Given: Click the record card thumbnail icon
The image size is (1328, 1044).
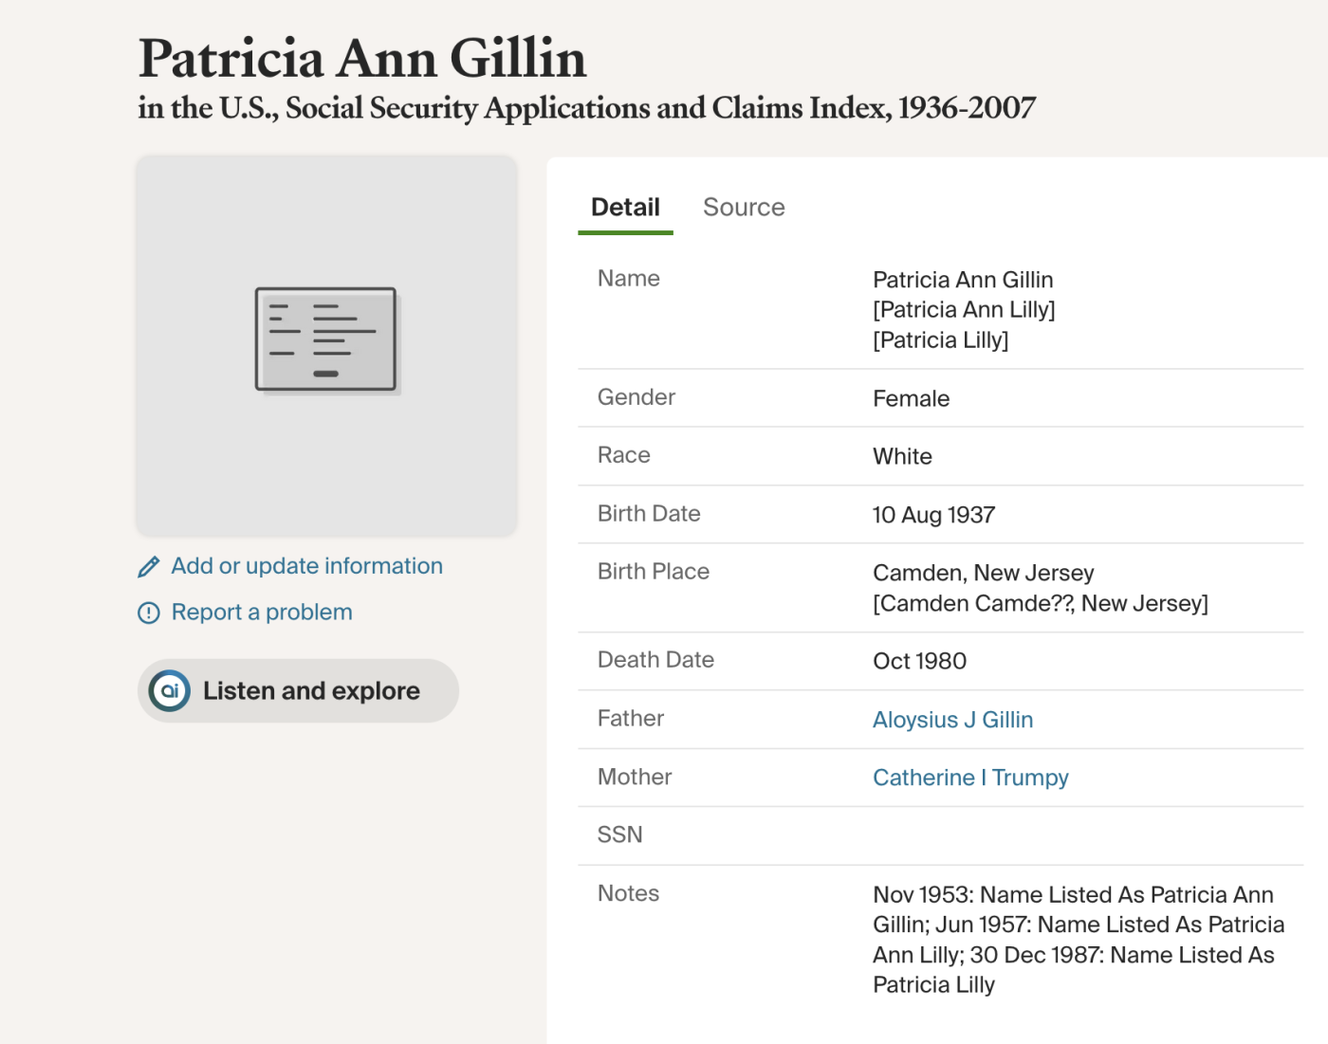Looking at the screenshot, I should coord(326,339).
